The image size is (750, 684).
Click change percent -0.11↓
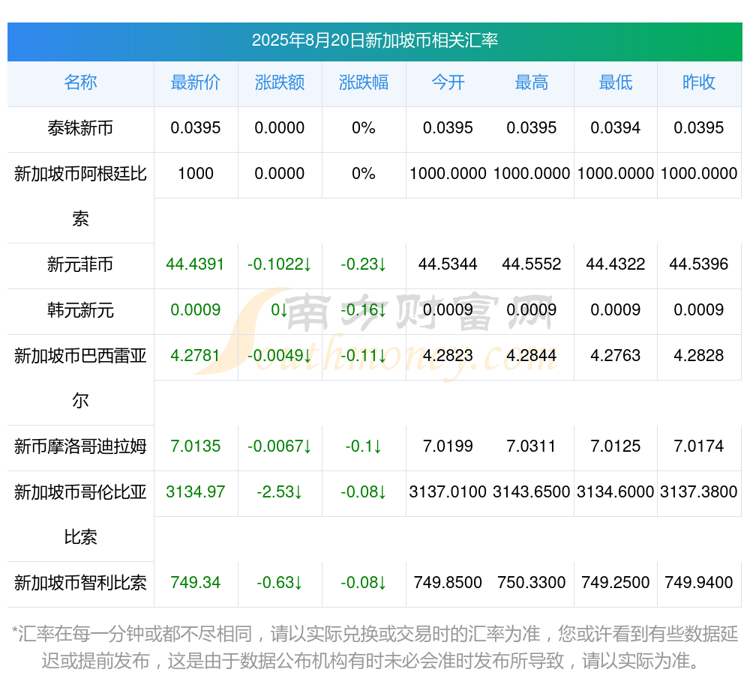point(364,355)
